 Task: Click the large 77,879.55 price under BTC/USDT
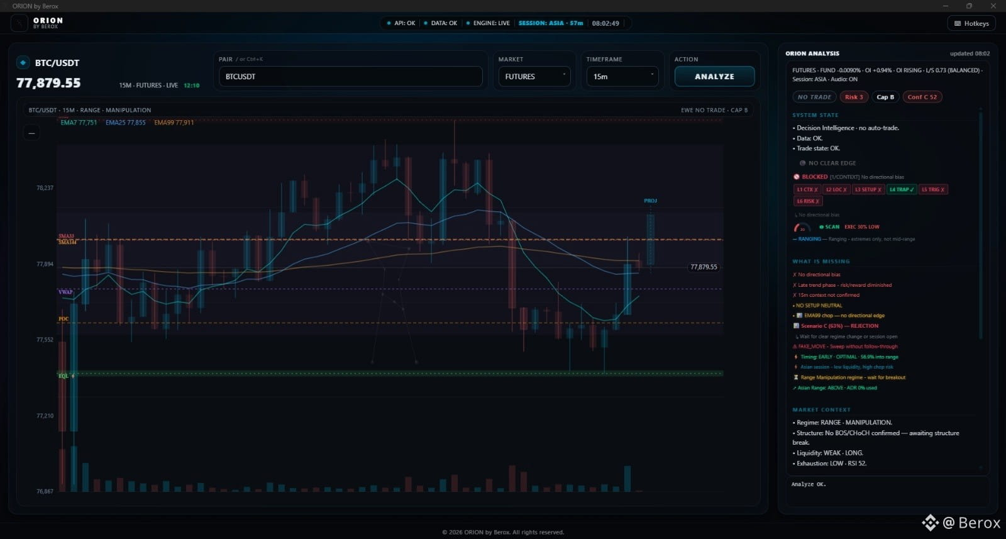48,83
